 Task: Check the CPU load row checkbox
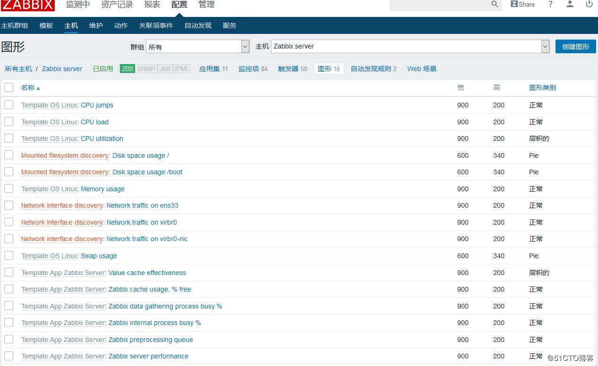click(x=9, y=122)
